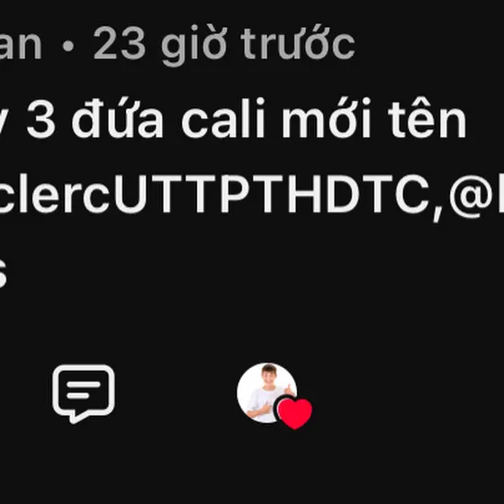This screenshot has width=504, height=504.
Task: Click the red heart badge
Action: 295,414
